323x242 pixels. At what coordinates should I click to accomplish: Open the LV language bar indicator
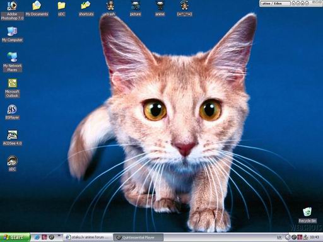(x=279, y=238)
